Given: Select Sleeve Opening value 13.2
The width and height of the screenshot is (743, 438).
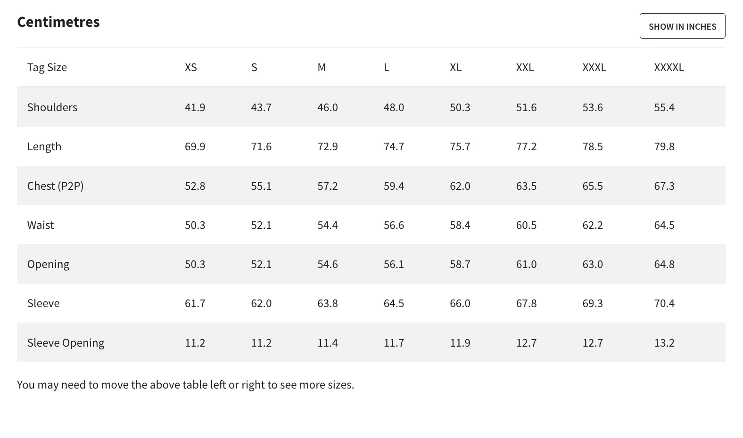Looking at the screenshot, I should (664, 342).
